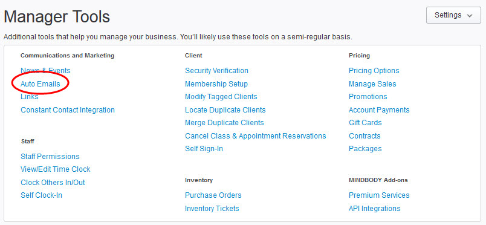Open Constant Contact Integration
The height and width of the screenshot is (225, 486).
tap(68, 110)
